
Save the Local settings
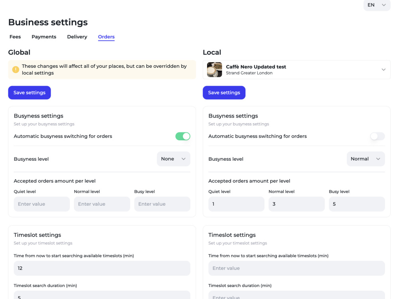[224, 92]
